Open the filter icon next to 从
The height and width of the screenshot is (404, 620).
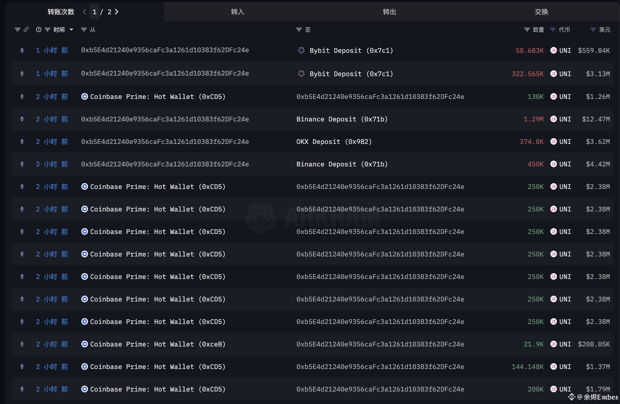click(84, 29)
